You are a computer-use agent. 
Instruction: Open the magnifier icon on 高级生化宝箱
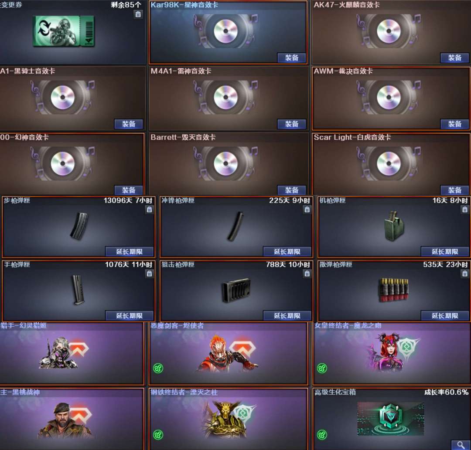pos(460,445)
